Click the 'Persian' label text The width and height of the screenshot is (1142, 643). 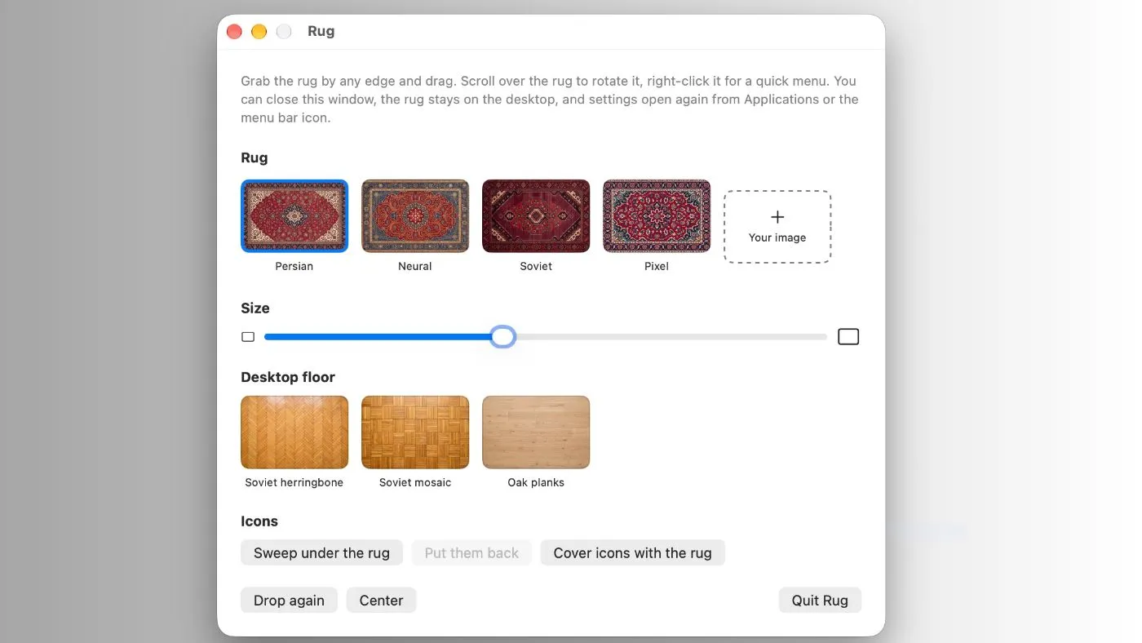point(294,266)
